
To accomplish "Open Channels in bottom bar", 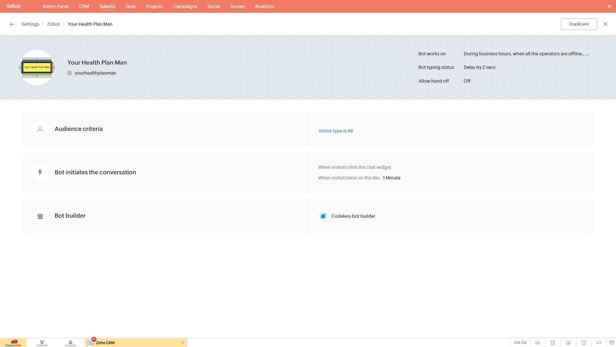I will click(x=42, y=343).
